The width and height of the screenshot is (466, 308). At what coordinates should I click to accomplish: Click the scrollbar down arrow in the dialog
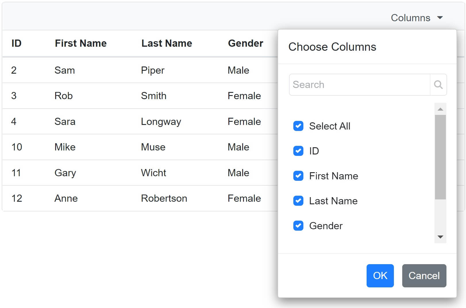[x=440, y=237]
